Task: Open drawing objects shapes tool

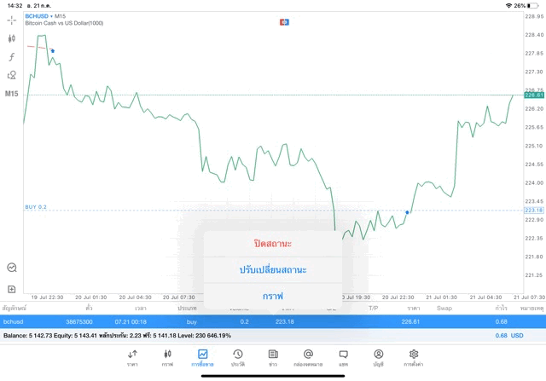Action: [x=12, y=75]
